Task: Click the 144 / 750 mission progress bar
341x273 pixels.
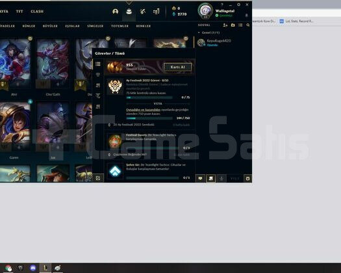Action: click(149, 118)
